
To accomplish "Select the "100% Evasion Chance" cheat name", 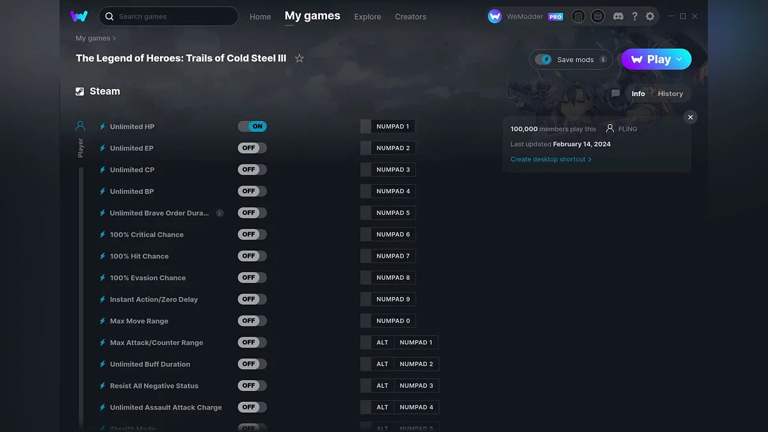I will click(x=148, y=278).
